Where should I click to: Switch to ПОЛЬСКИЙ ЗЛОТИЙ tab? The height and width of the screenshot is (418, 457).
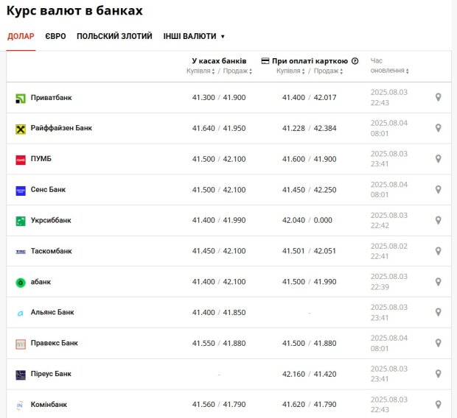point(114,36)
